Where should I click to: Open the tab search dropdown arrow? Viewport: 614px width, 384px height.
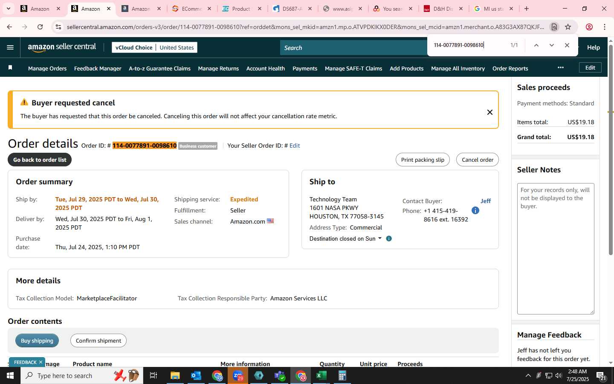[8, 9]
